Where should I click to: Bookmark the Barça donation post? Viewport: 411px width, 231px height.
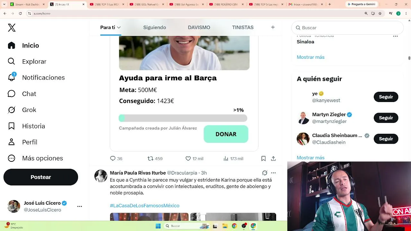pos(263,158)
